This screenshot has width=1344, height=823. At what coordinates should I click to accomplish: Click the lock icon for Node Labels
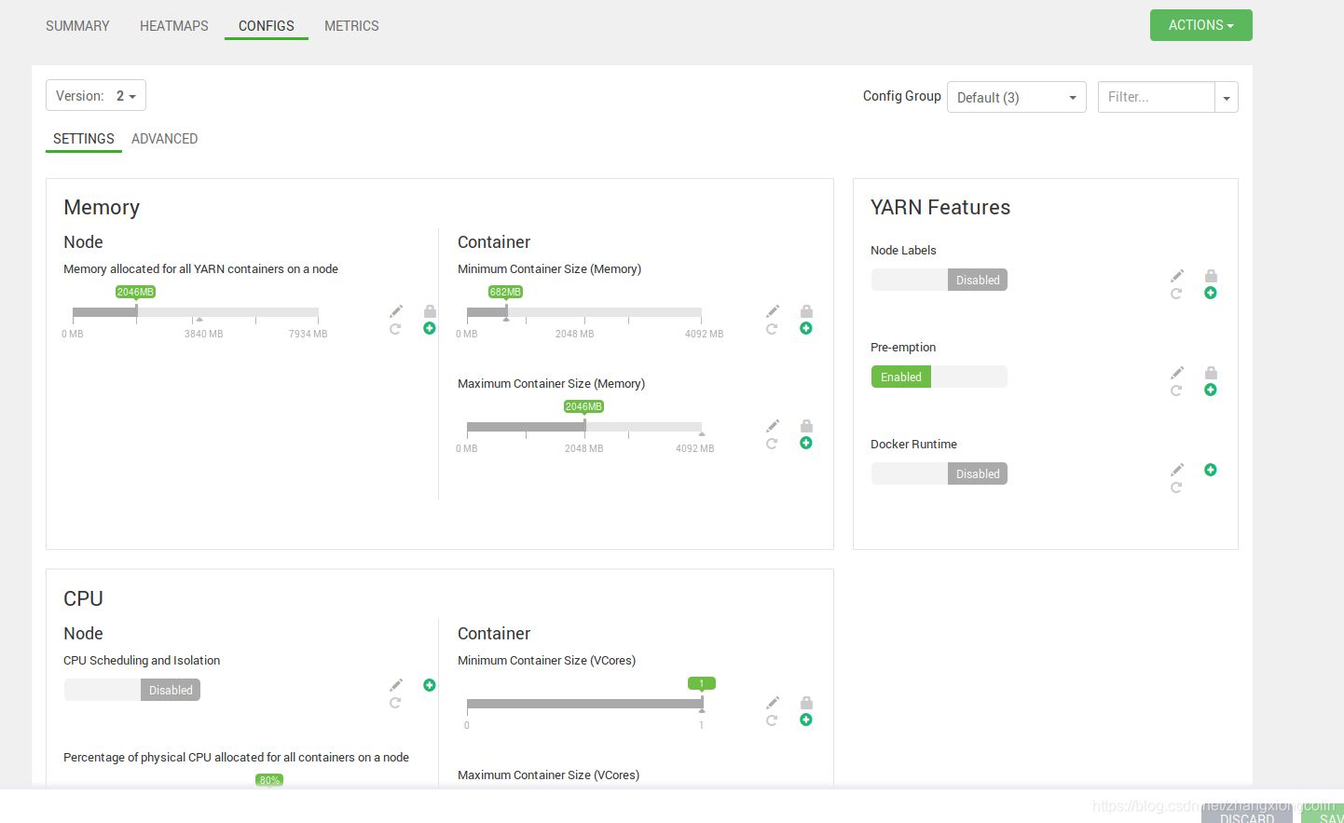1211,276
